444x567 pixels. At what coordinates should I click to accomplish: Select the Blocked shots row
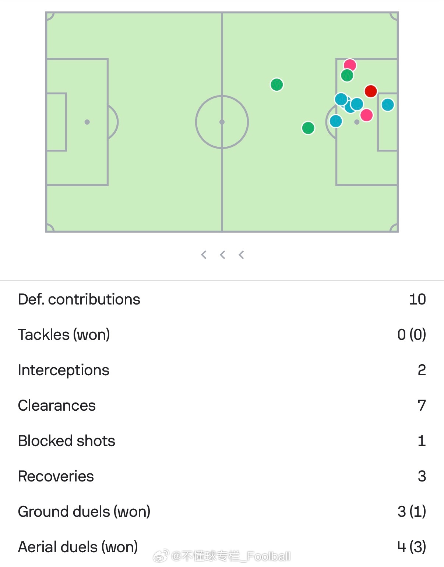click(x=222, y=441)
